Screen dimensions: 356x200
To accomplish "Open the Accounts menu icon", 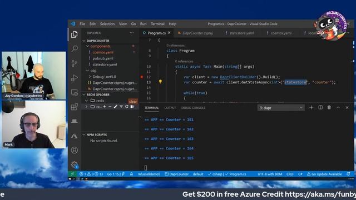I will 74,150.
